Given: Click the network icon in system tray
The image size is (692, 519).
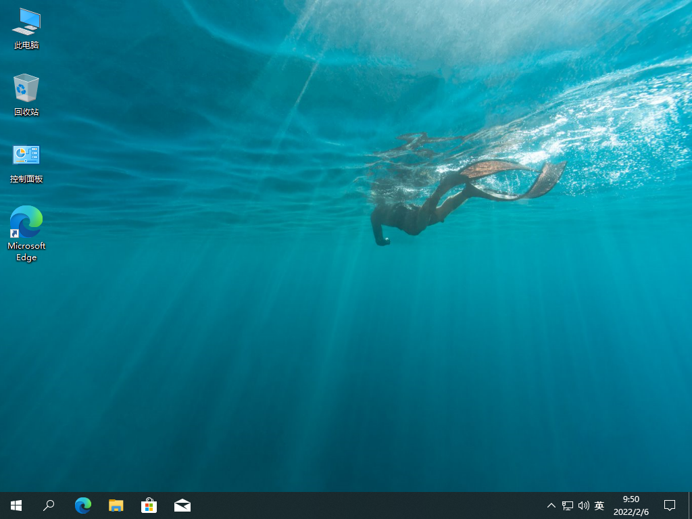Looking at the screenshot, I should coord(566,505).
